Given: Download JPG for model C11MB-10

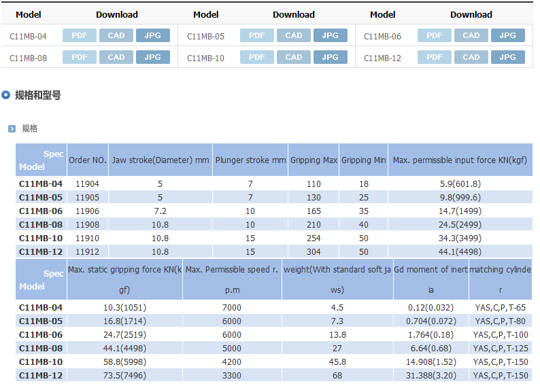Looking at the screenshot, I should click(330, 57).
